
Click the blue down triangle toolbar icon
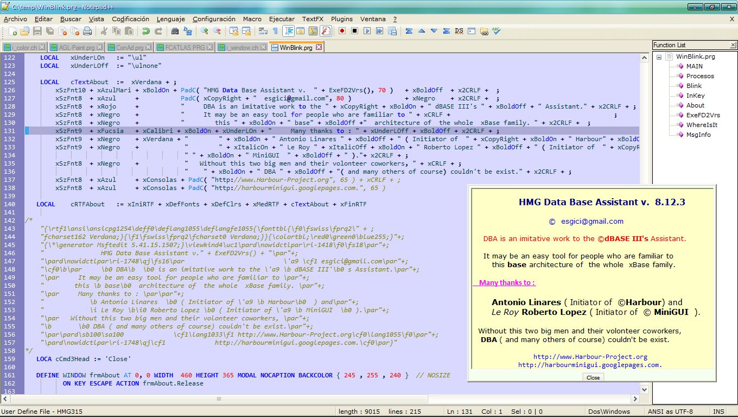[434, 31]
